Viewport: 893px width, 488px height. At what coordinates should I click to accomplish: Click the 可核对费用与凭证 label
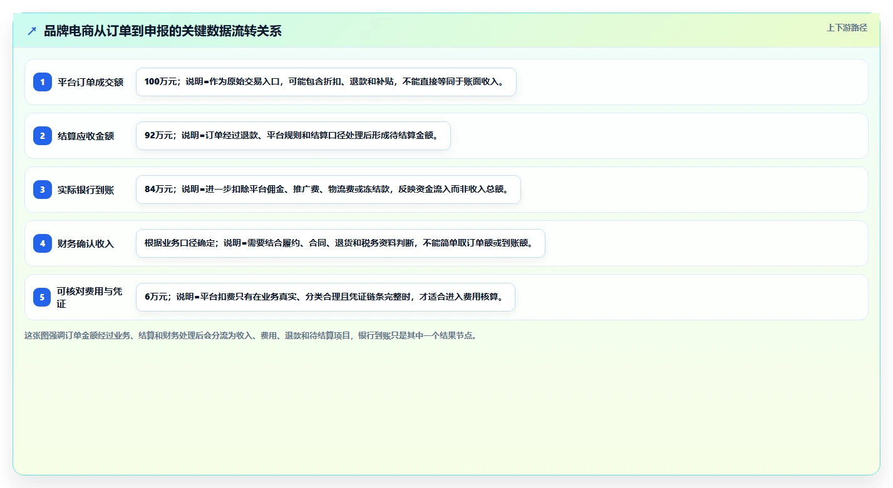tap(90, 297)
